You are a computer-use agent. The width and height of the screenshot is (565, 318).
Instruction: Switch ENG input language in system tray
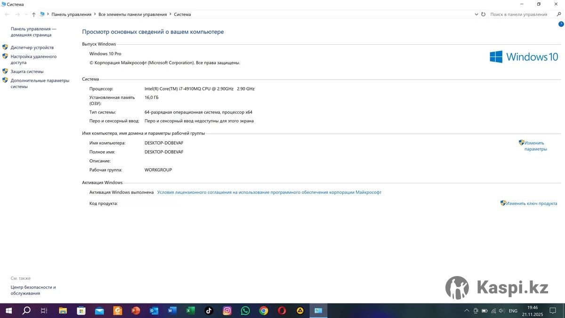tap(513, 311)
